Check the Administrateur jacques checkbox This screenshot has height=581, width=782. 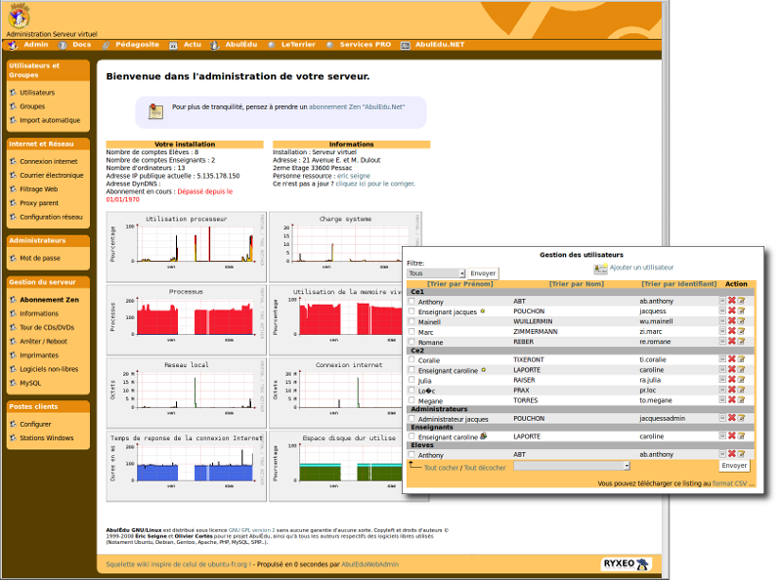coord(412,418)
